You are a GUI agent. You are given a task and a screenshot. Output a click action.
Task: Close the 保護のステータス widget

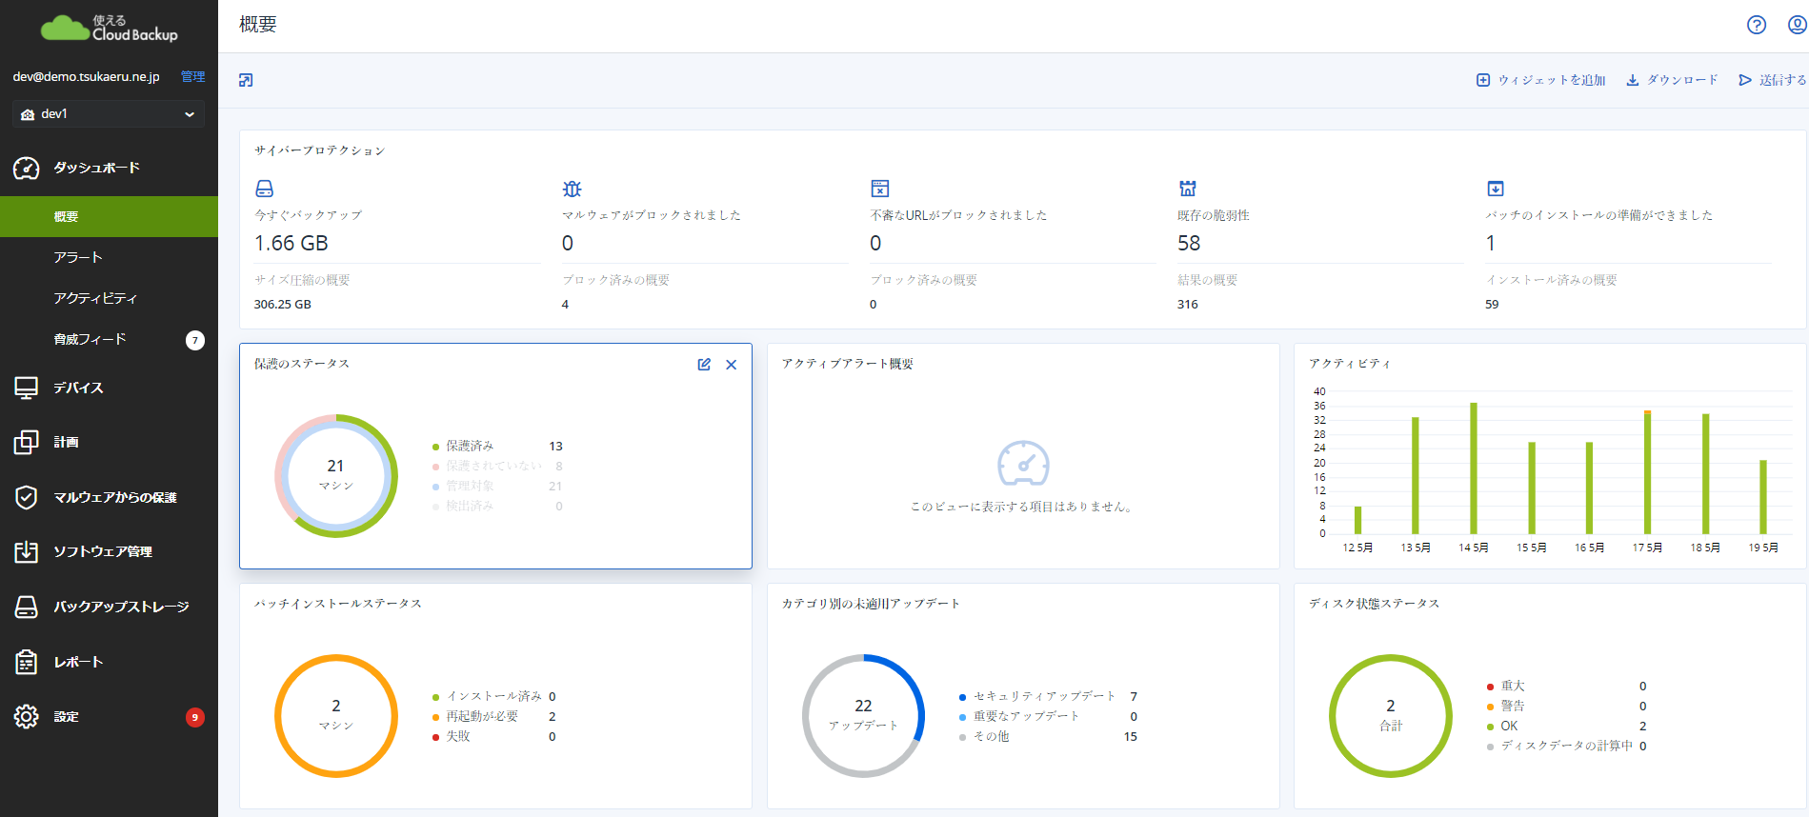(731, 365)
